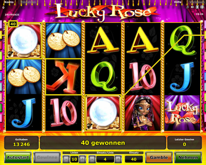Click the orange K symbol
Screen dimensions: 206x165
click(x=64, y=77)
